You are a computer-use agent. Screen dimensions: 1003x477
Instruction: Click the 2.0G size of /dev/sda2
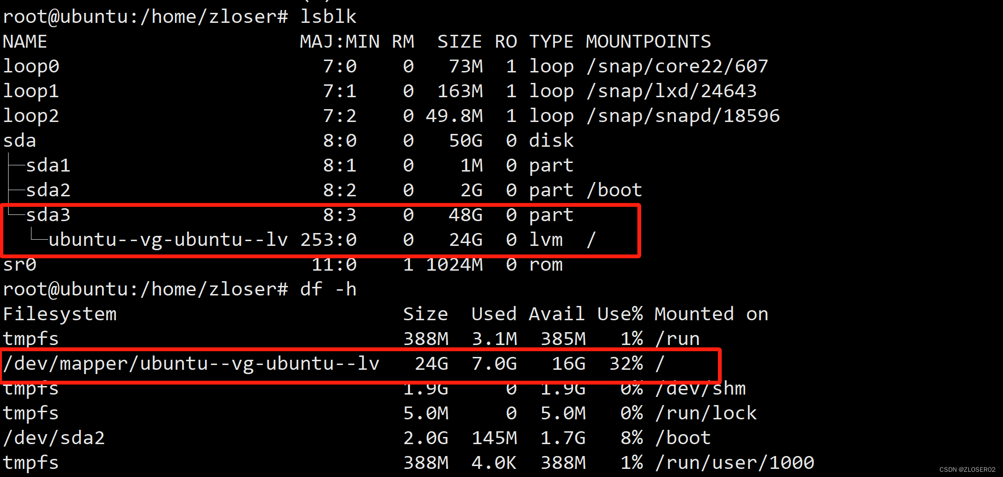[426, 438]
